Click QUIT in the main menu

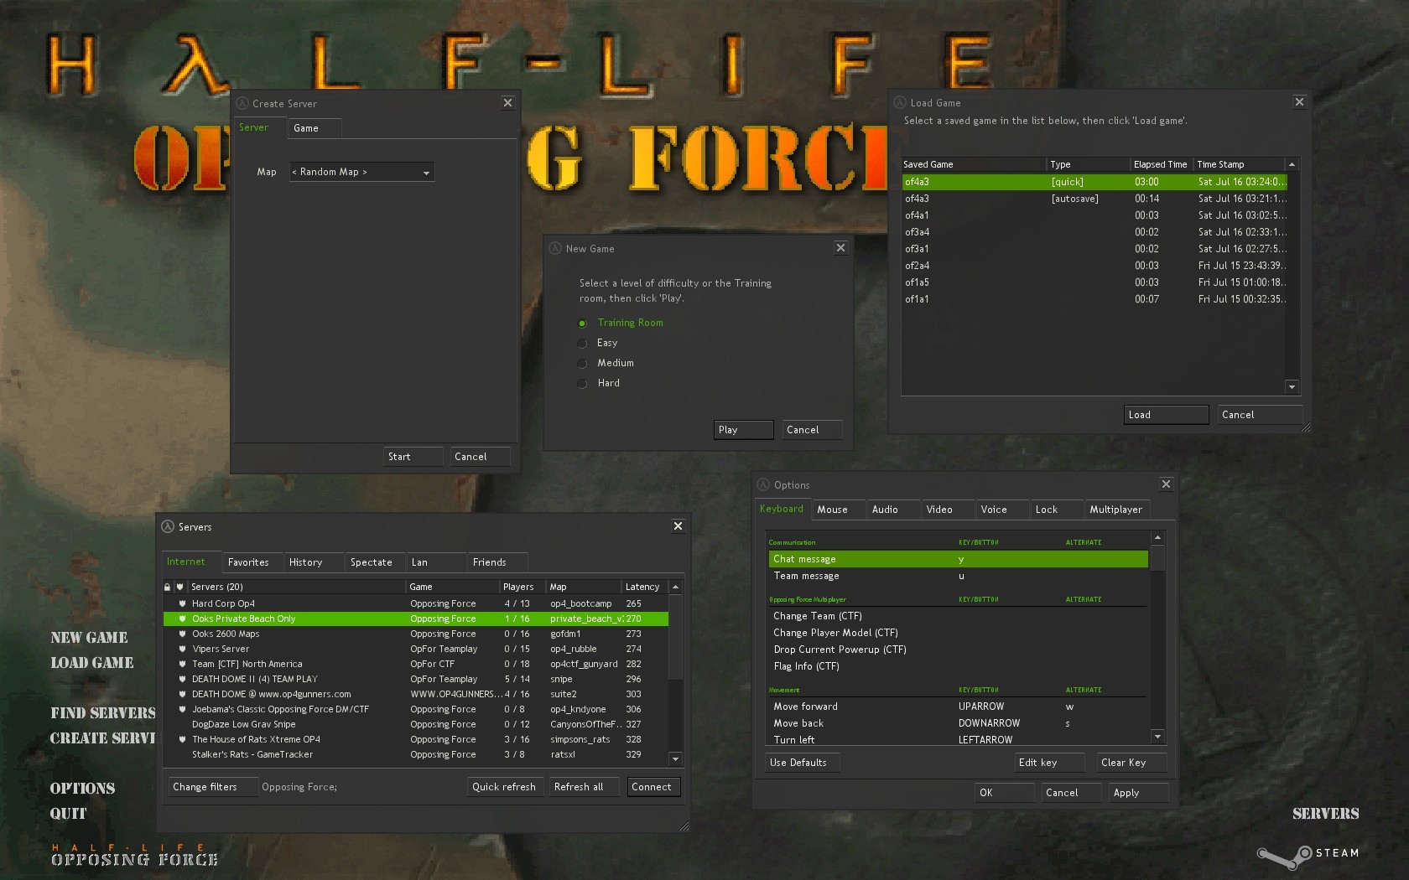pyautogui.click(x=67, y=812)
